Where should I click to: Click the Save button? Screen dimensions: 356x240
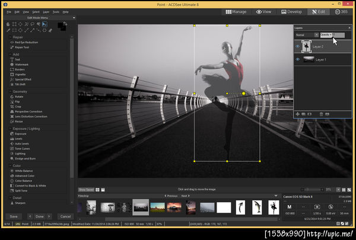click(13, 216)
